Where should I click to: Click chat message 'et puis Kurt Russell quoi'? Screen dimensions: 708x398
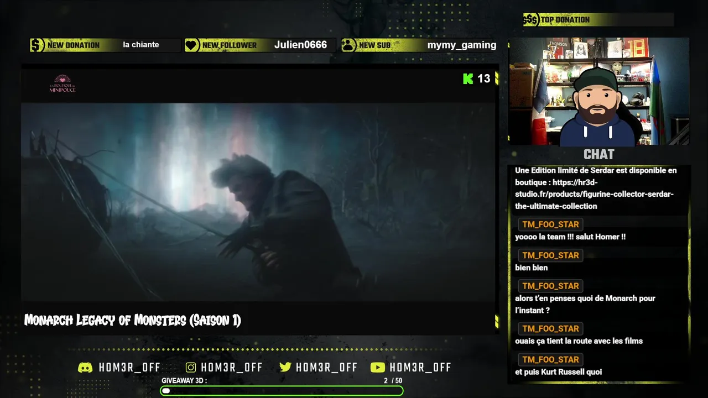(558, 372)
